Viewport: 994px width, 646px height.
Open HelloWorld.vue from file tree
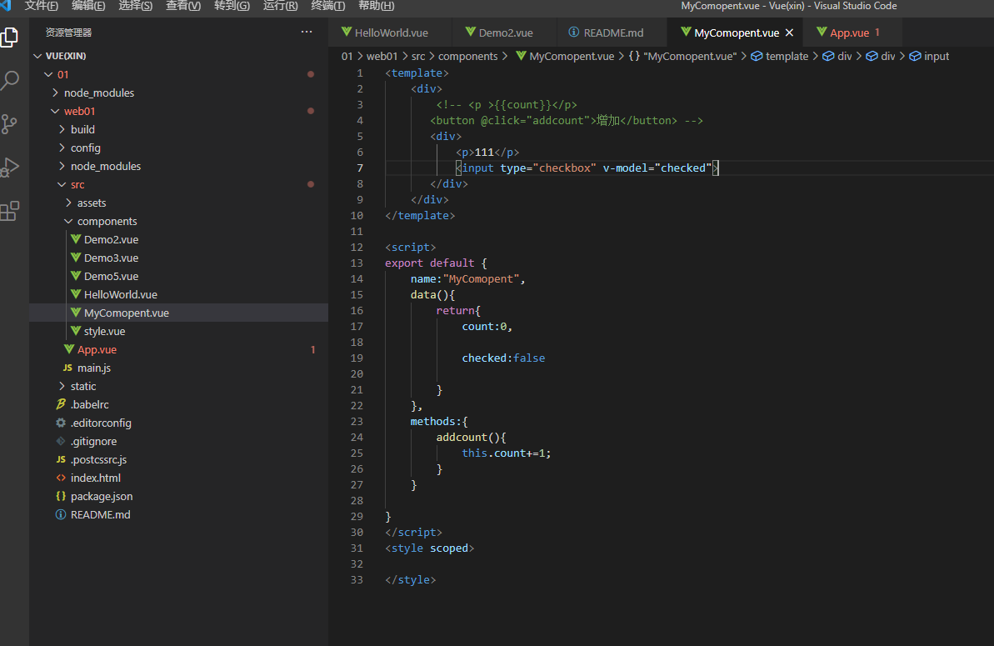121,294
